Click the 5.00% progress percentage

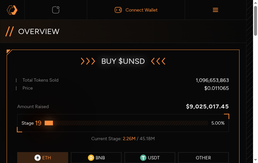pyautogui.click(x=218, y=123)
